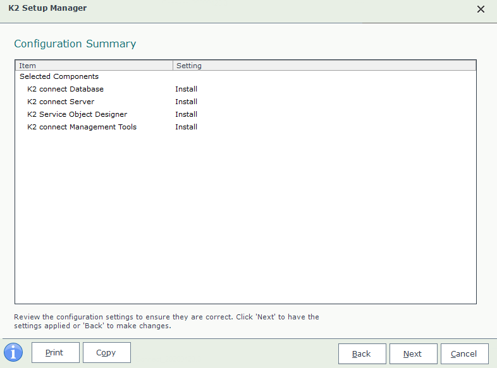Click Install setting for K2 Service Object Designer
The width and height of the screenshot is (497, 368).
click(x=187, y=114)
